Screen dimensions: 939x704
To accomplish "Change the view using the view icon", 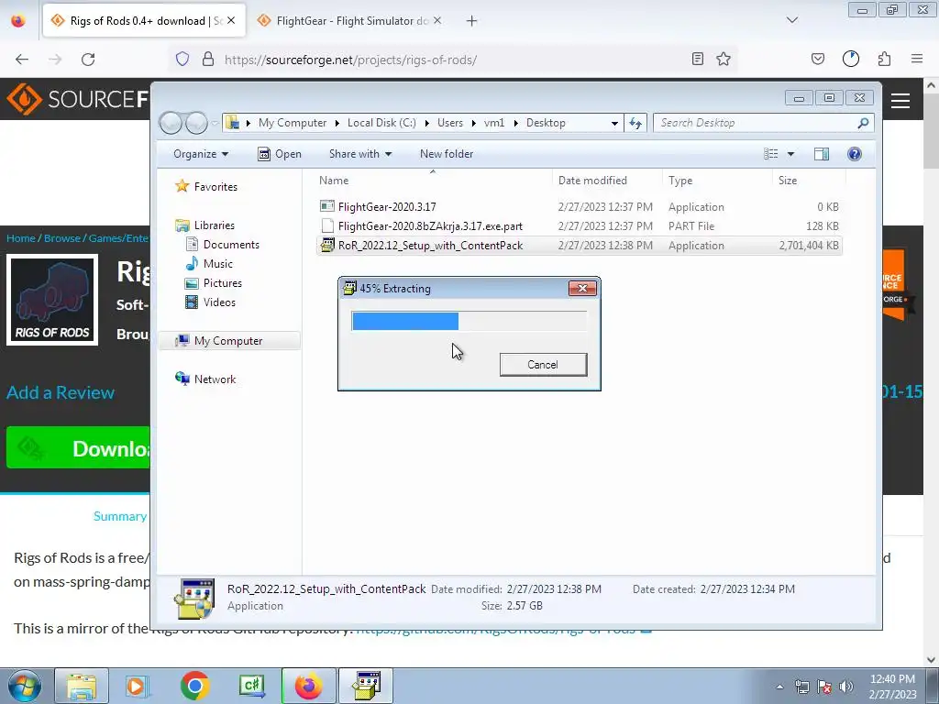I will point(770,154).
